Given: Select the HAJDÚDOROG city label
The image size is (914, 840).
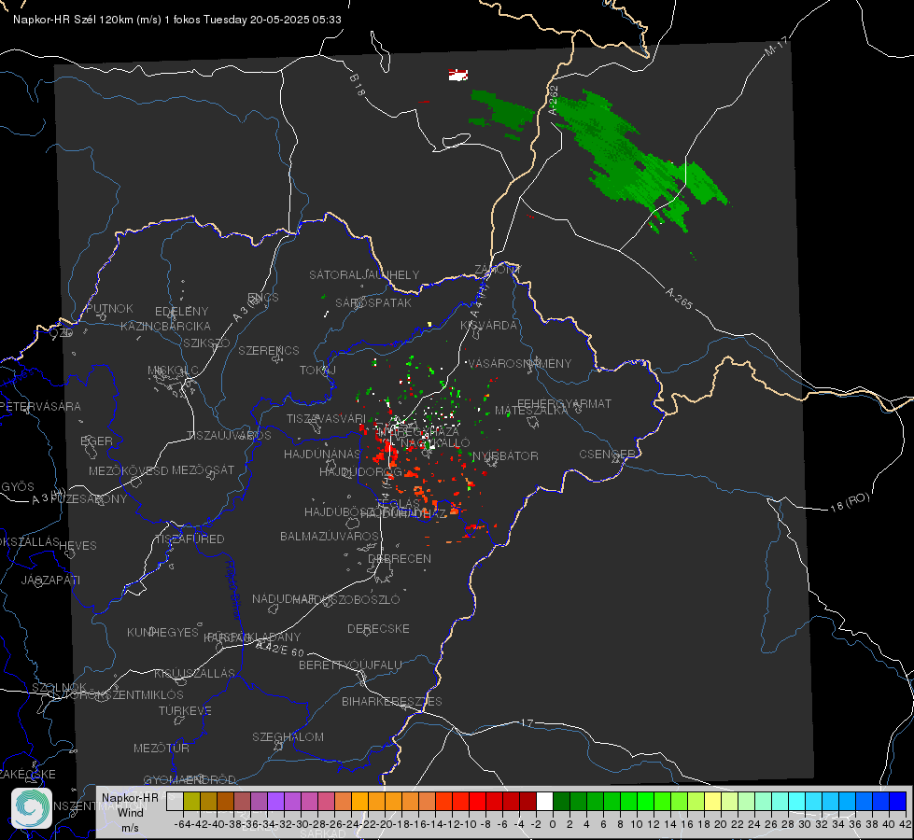Looking at the screenshot, I should [360, 471].
